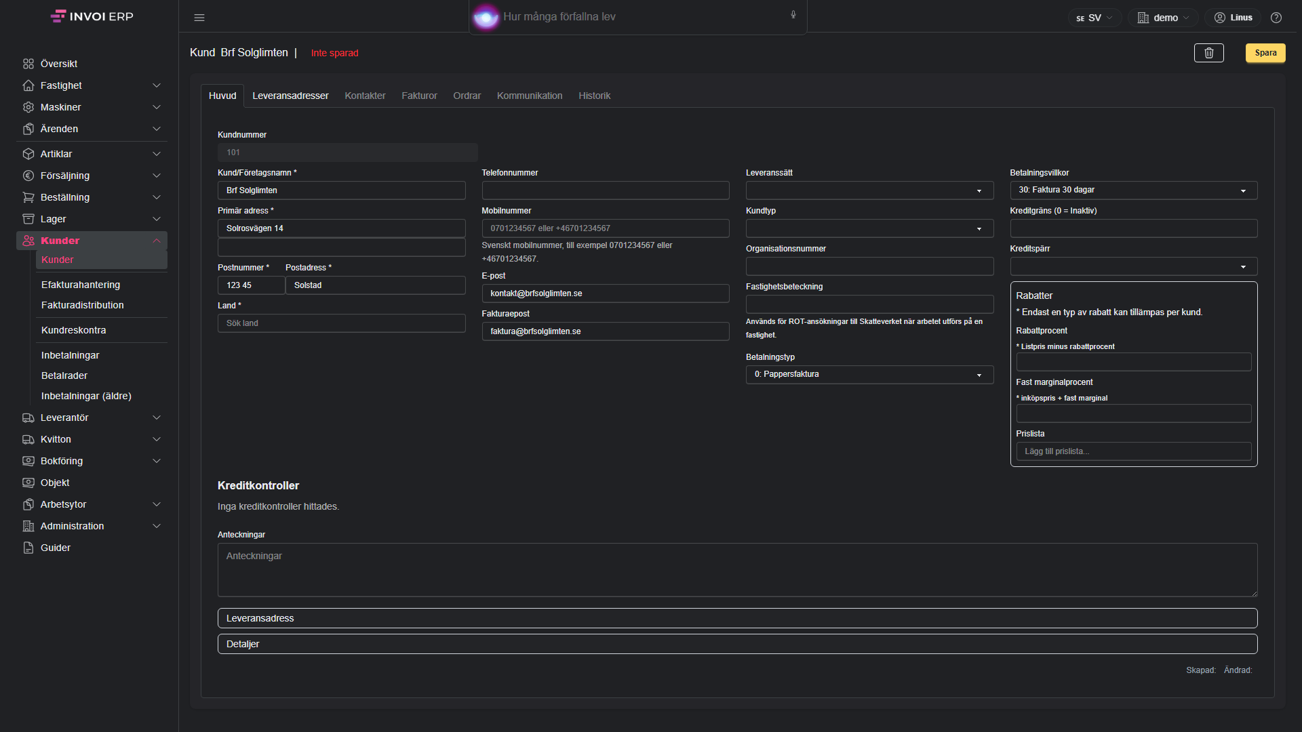
Task: Open Översikt from the sidebar
Action: coord(59,64)
